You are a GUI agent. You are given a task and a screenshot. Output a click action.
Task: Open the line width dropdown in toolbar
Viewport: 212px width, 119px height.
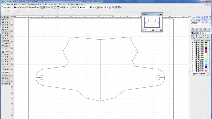(78, 7)
